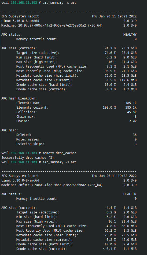
Task: Click the timestamp Thu Jan 20 11:19:32 2022
Action: 114,176
